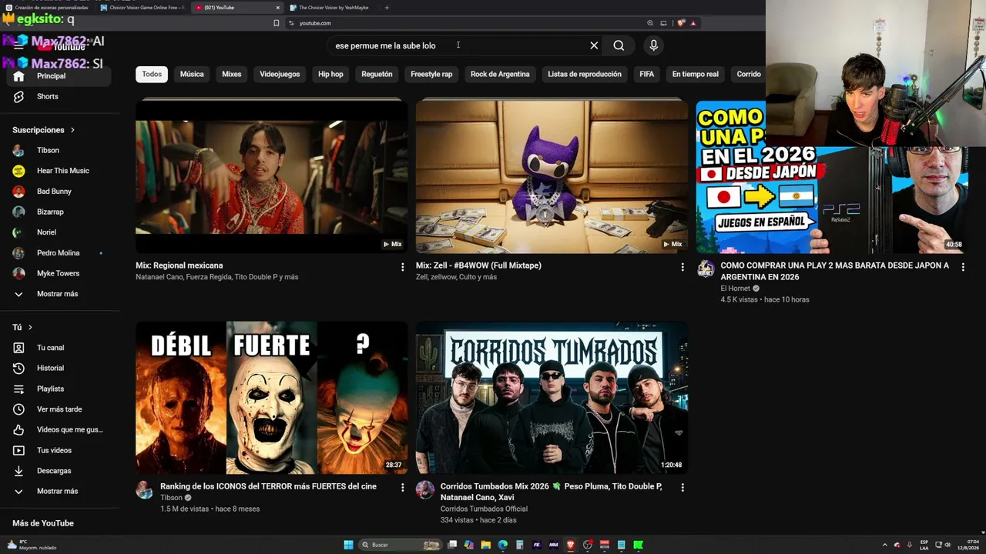Filter the feed by Listas de reproducción
The height and width of the screenshot is (554, 986).
pyautogui.click(x=585, y=74)
